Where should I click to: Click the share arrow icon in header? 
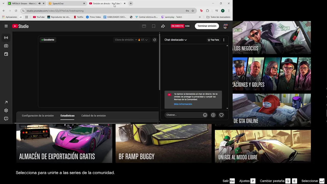[163, 26]
